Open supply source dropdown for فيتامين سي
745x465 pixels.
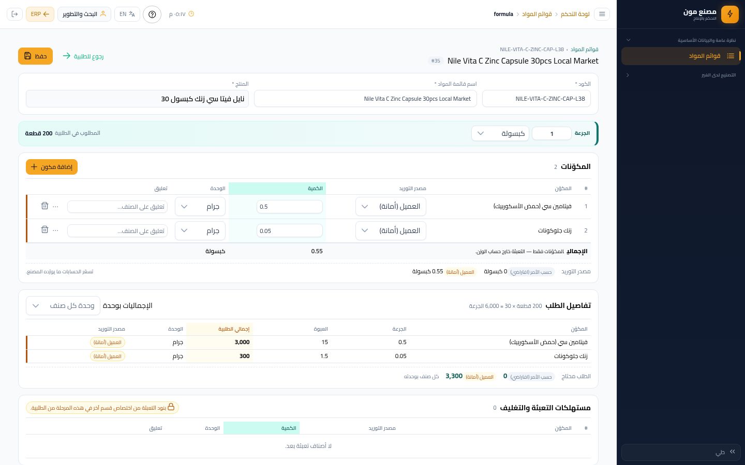[391, 206]
